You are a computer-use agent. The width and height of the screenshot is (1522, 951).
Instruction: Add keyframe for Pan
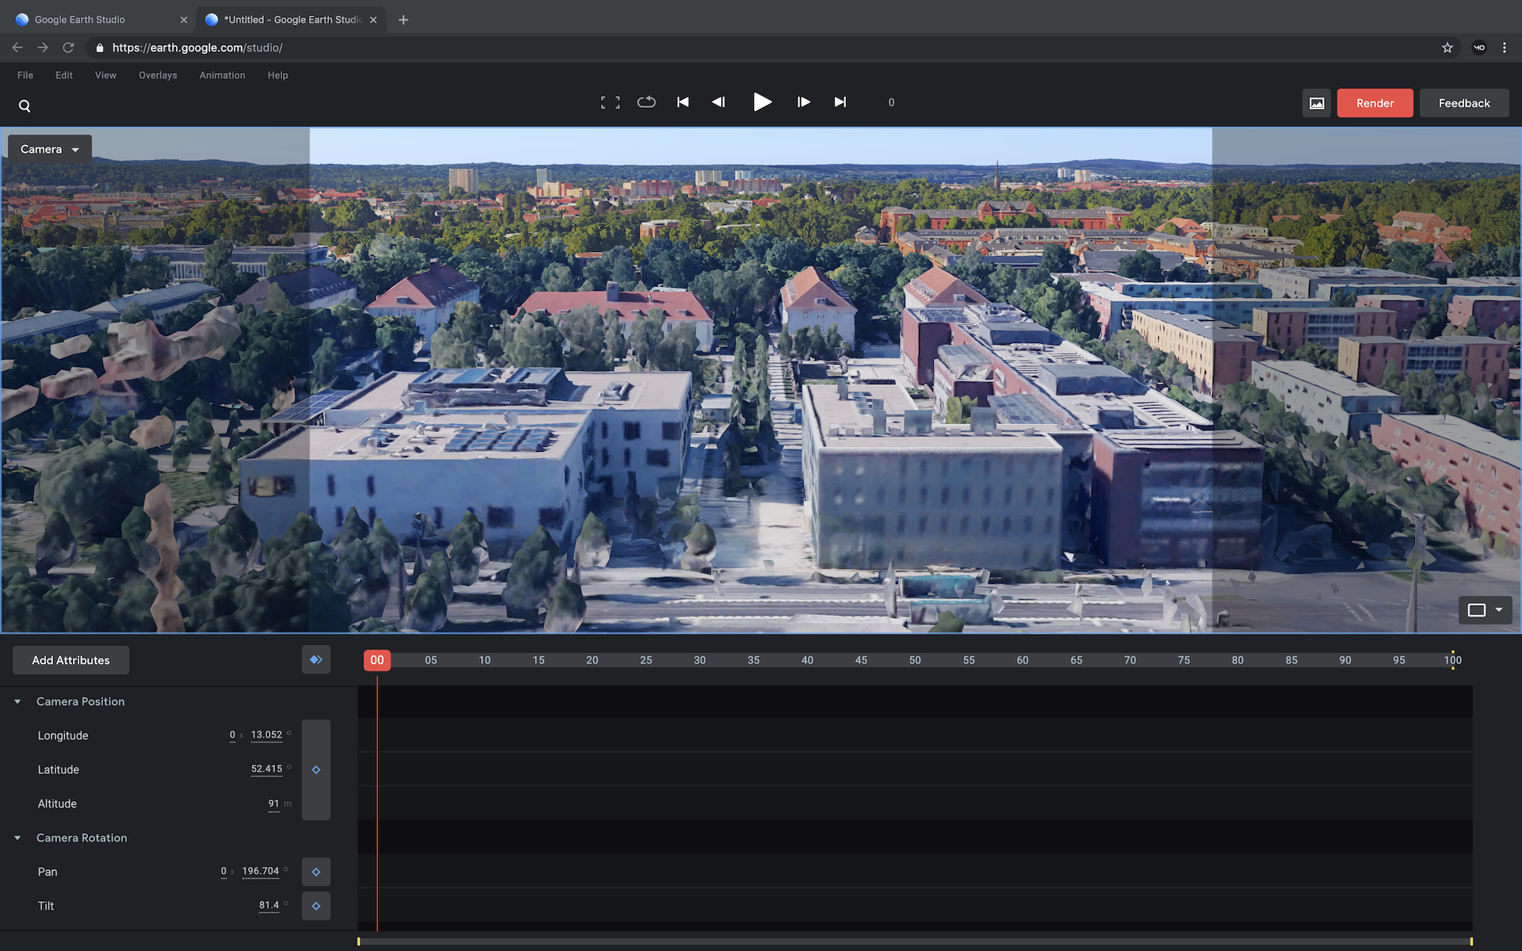pos(315,872)
